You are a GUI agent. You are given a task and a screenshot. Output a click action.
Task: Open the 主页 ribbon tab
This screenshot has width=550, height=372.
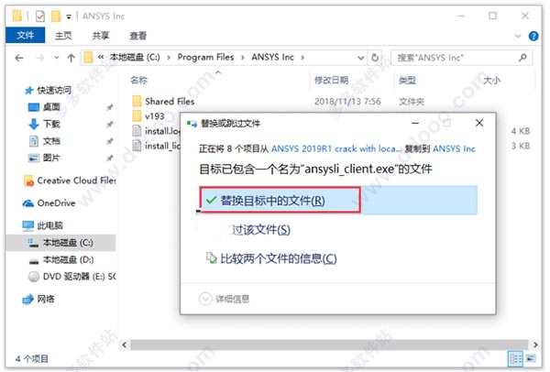click(63, 36)
